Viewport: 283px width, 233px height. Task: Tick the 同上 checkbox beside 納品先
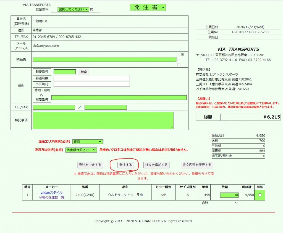(179, 65)
